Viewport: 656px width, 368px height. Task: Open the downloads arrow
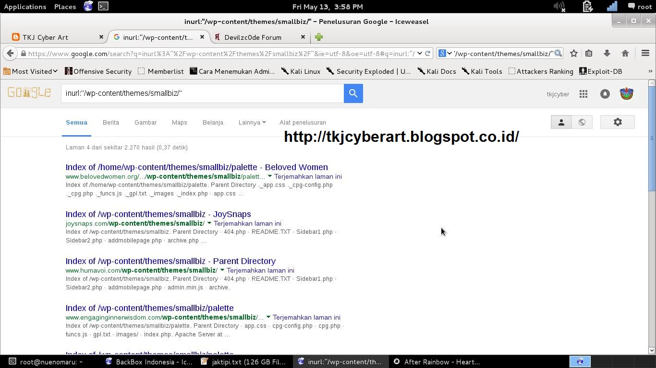pyautogui.click(x=607, y=53)
